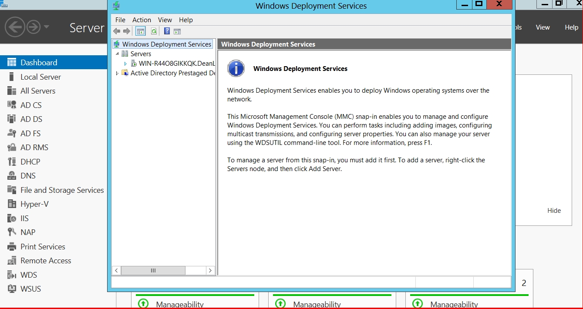
Task: Open All Servers in sidebar
Action: click(x=54, y=91)
